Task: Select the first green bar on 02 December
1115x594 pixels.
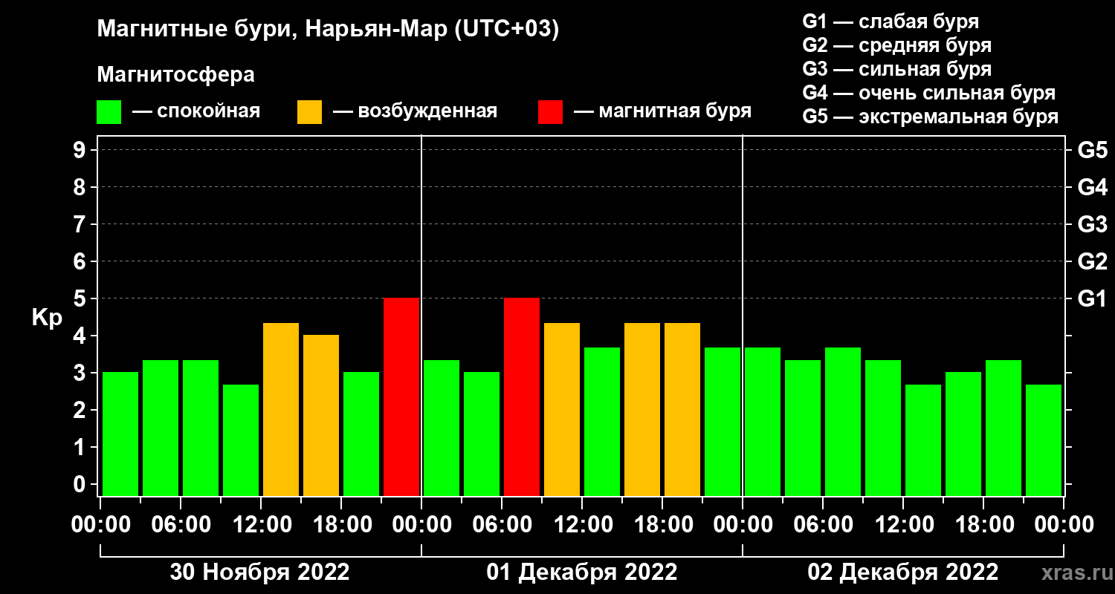Action: [763, 422]
